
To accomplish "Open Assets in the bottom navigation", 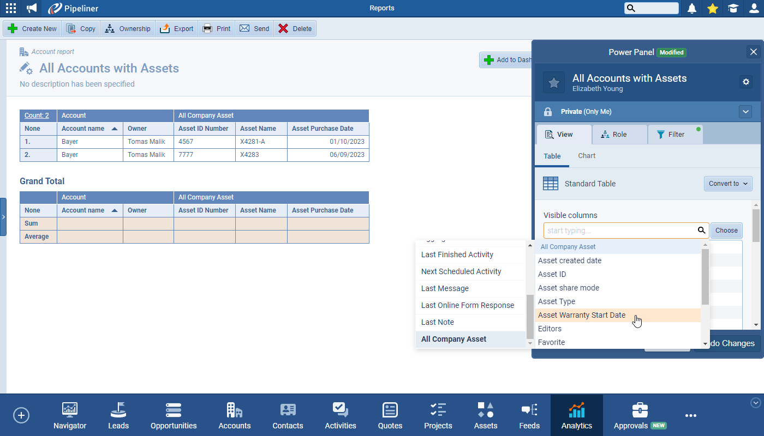I will (485, 415).
